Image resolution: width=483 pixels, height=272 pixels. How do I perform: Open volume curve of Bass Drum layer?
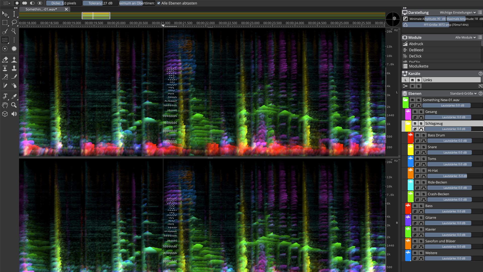pos(424,141)
